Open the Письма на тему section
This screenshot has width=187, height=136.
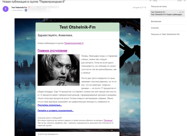click(x=159, y=6)
